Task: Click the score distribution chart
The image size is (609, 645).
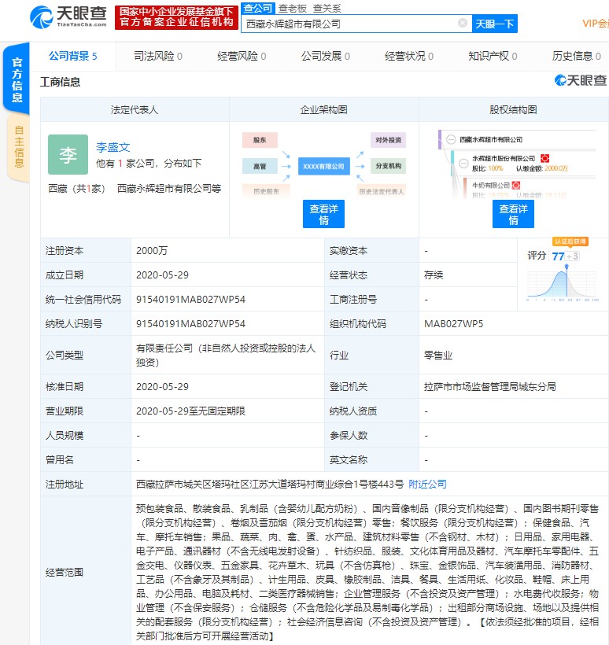Action: (x=563, y=283)
